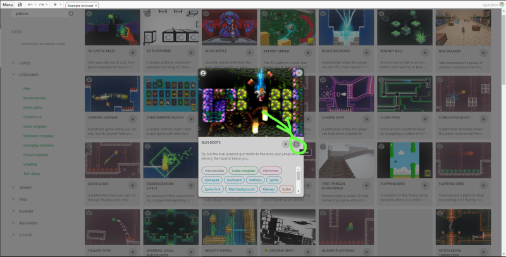Open the Preview options dropdown arrow
The width and height of the screenshot is (506, 257).
point(61,4)
